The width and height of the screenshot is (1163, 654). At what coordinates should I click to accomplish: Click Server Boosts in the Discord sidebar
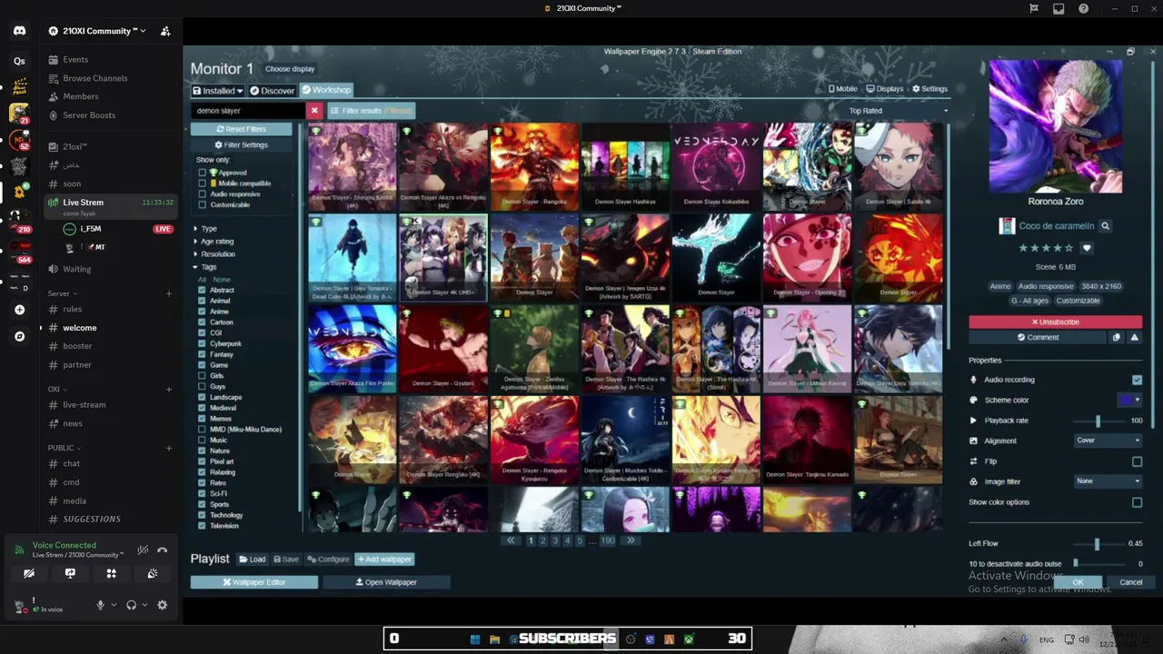89,115
